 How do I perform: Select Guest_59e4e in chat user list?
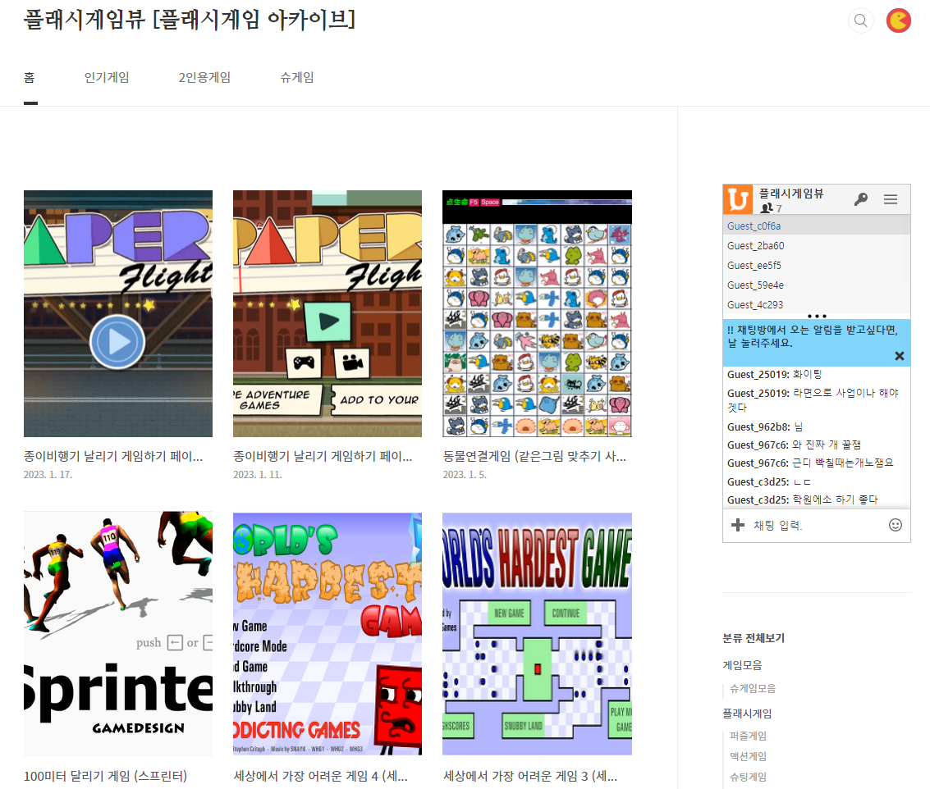coord(816,285)
